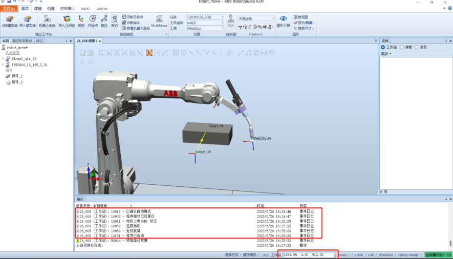Close the 26_608:视图1 view tab

(x=100, y=41)
